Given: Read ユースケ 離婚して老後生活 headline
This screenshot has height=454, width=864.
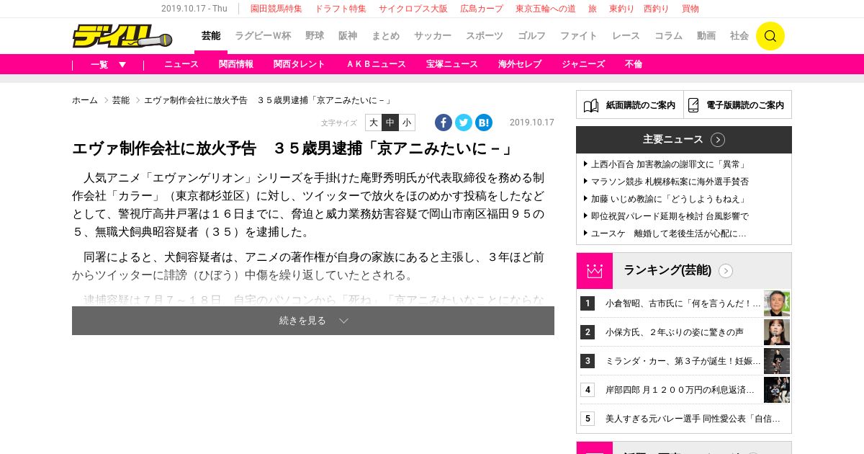Looking at the screenshot, I should 668,233.
